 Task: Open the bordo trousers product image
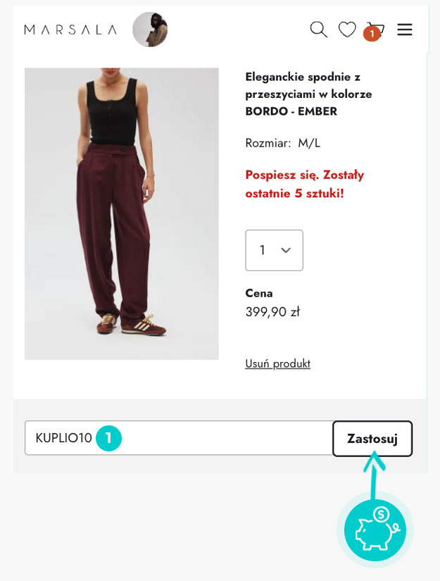(122, 213)
